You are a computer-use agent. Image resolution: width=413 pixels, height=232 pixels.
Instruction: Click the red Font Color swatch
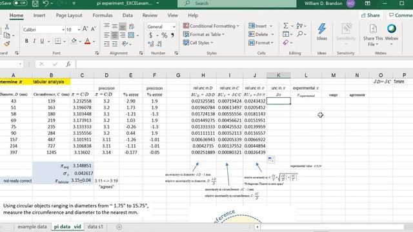point(88,41)
